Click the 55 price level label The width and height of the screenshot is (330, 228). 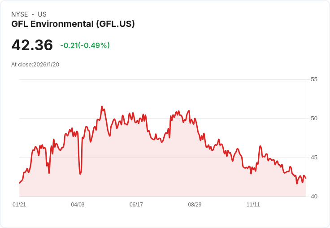[314, 79]
